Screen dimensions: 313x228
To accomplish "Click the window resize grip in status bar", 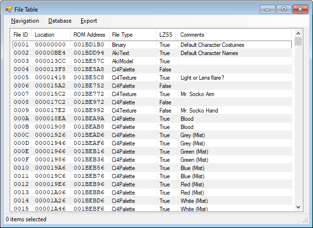I will [x=305, y=220].
